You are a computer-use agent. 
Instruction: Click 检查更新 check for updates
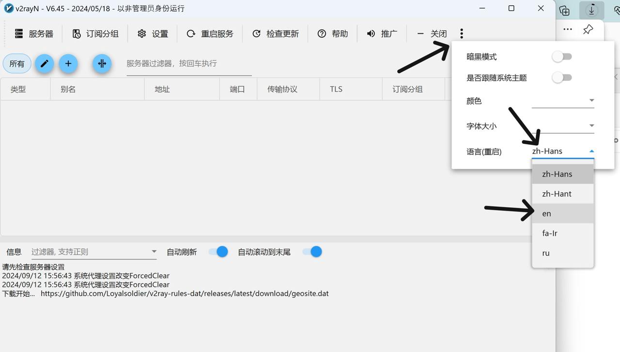coord(276,33)
